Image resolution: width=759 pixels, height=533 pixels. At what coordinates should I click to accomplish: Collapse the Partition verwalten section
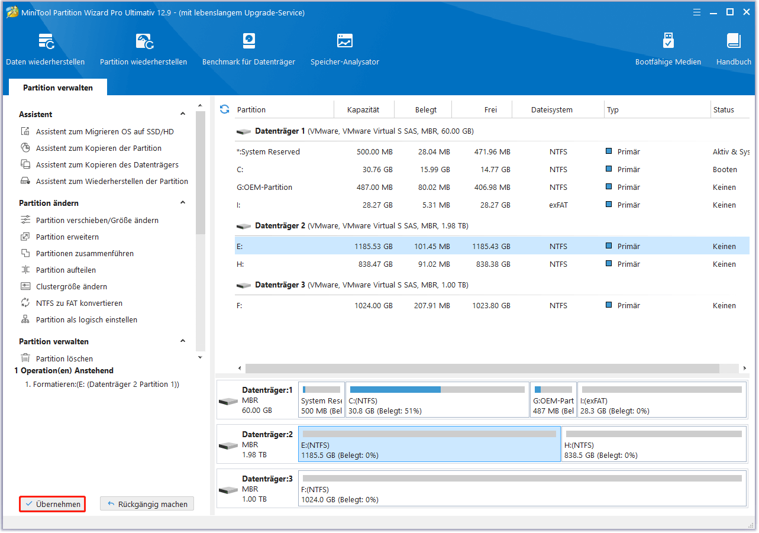[x=183, y=341]
